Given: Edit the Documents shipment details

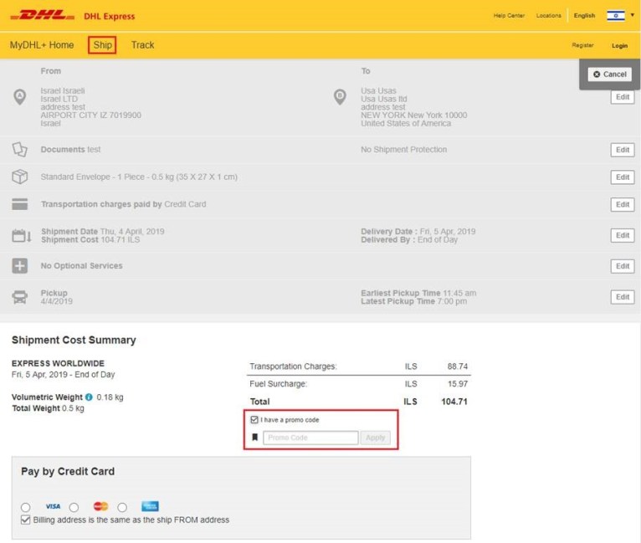Looking at the screenshot, I should [623, 150].
